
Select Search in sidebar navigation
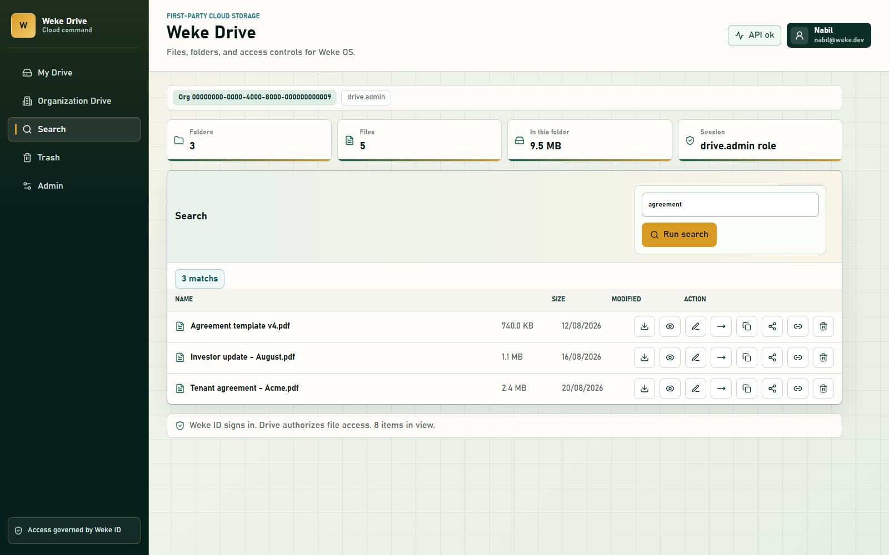point(74,129)
